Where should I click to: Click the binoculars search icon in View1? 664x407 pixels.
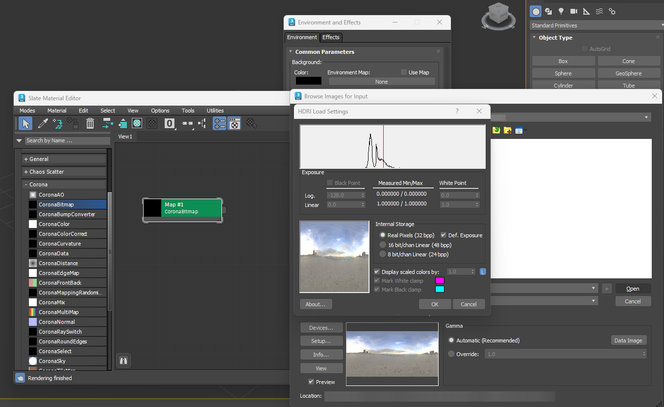[123, 361]
